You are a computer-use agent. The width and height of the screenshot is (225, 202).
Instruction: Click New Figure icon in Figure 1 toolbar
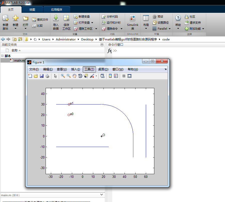tap(30, 76)
